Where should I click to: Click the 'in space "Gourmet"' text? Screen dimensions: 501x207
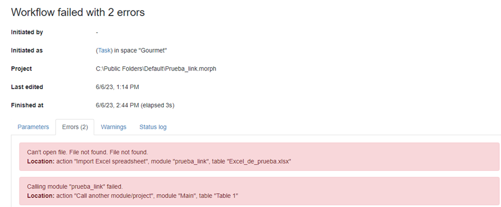(140, 51)
